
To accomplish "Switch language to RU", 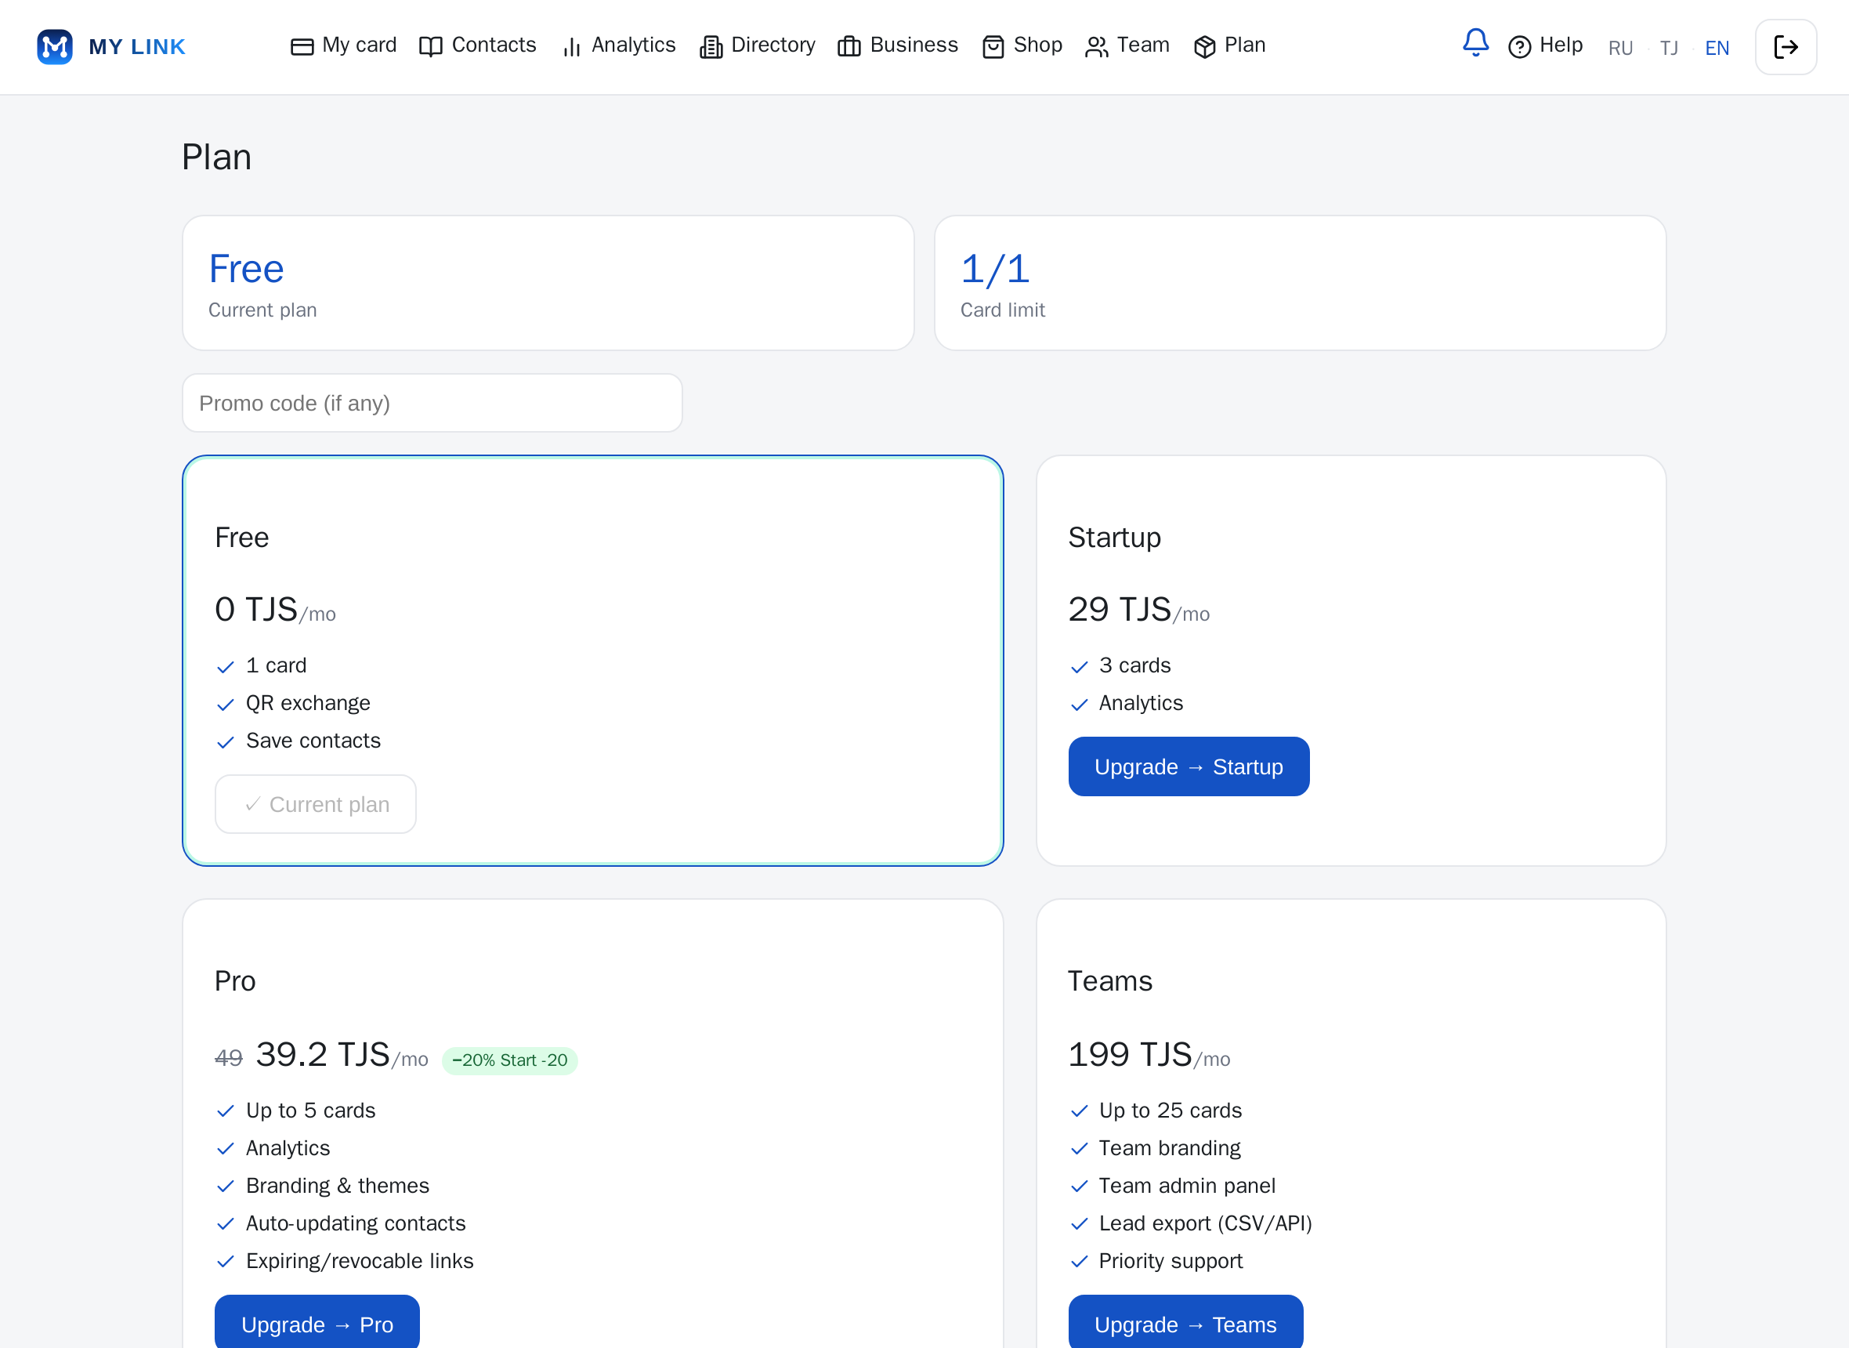I will point(1619,48).
